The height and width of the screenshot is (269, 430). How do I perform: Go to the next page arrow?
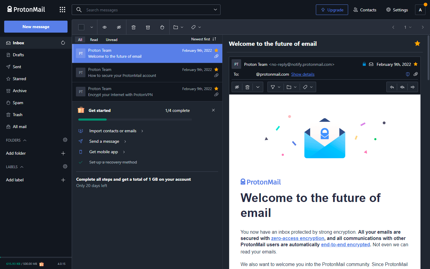pyautogui.click(x=423, y=27)
